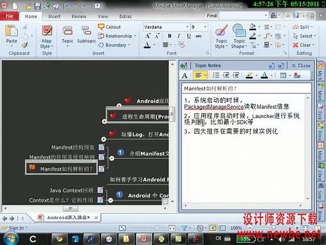The width and height of the screenshot is (326, 245).
Task: Click the Format Painter brush icon
Action: click(25, 45)
